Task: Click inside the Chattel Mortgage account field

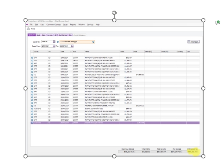Action: 77,42
